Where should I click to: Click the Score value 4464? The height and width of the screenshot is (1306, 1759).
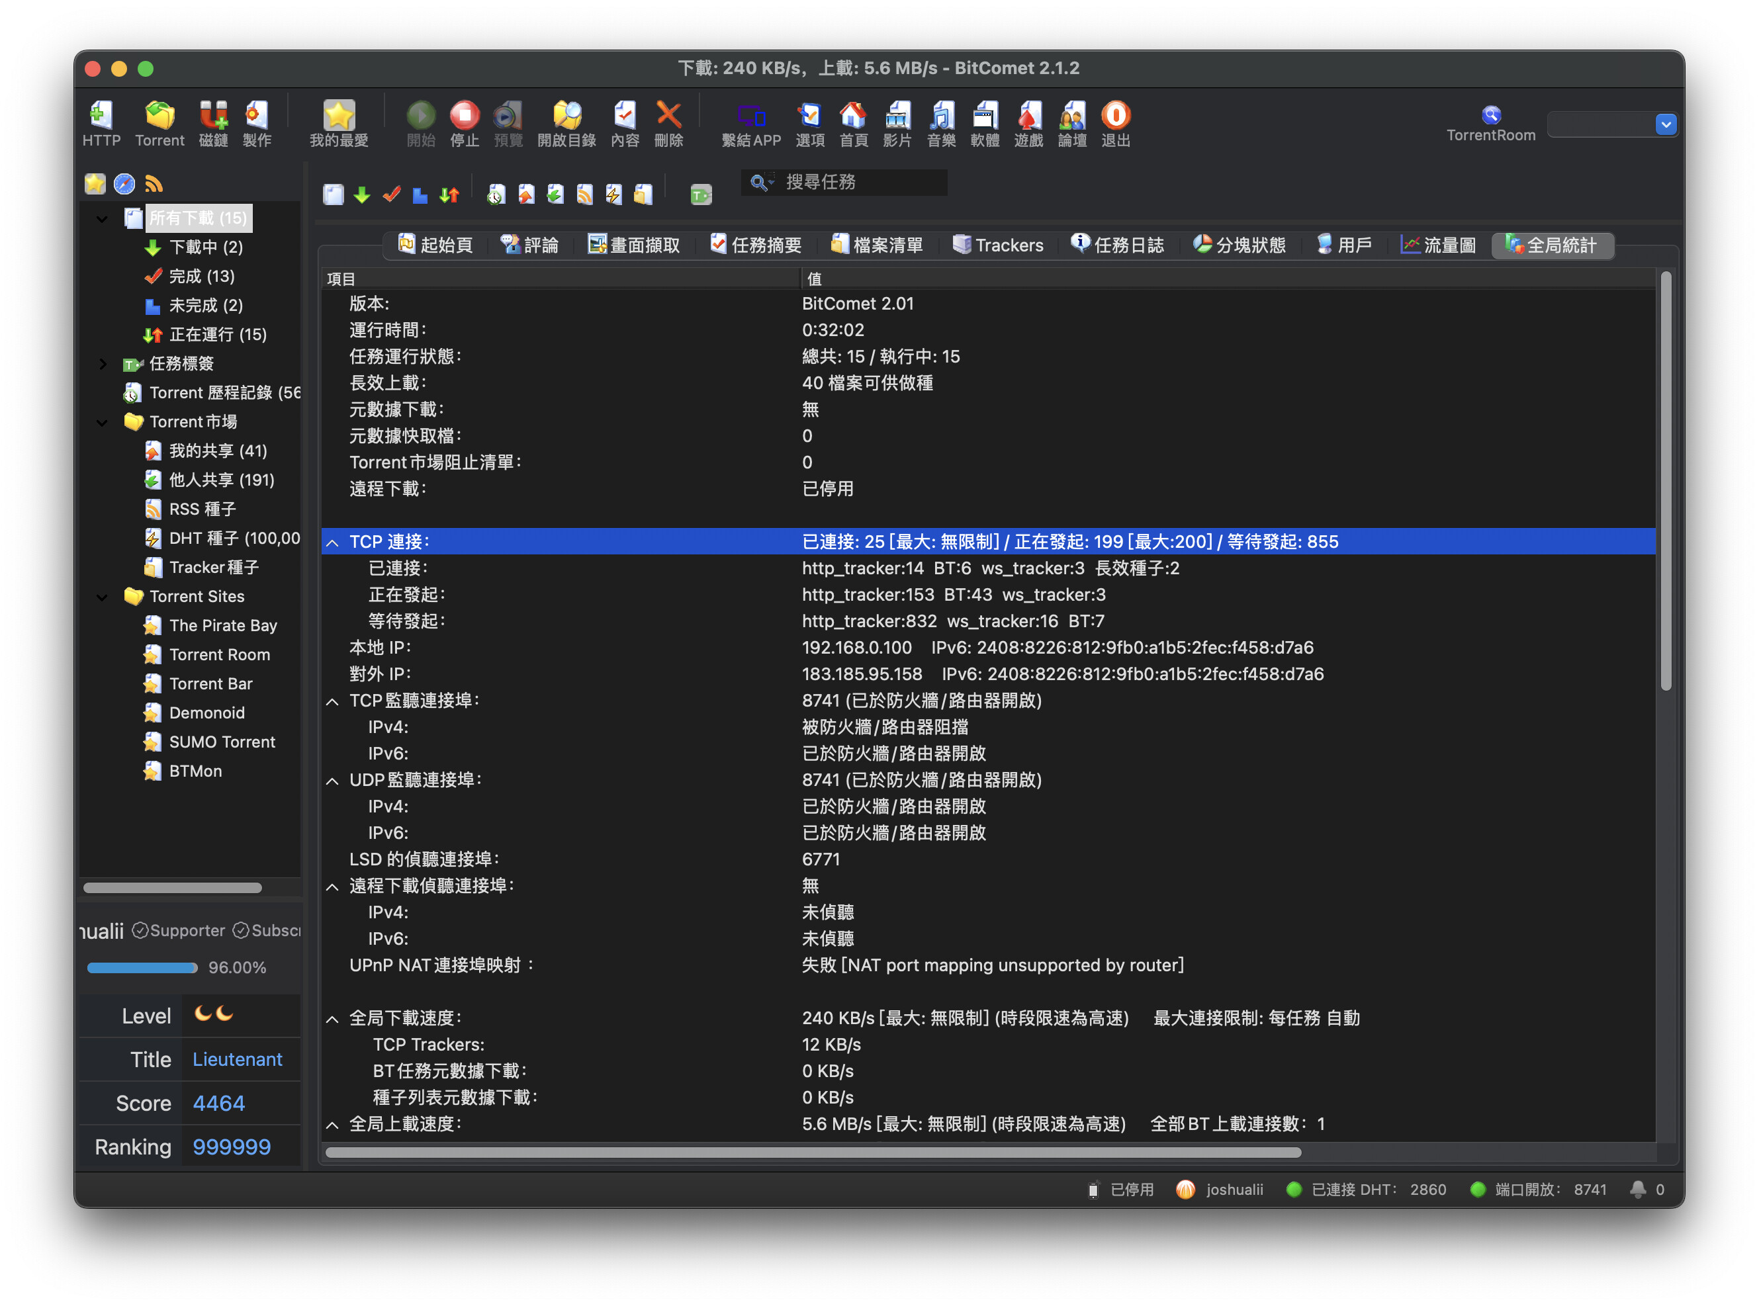point(219,1103)
